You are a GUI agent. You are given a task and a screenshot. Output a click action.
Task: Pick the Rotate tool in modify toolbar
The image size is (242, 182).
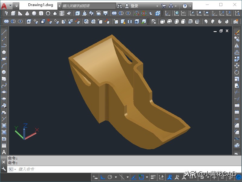[x=237, y=72]
